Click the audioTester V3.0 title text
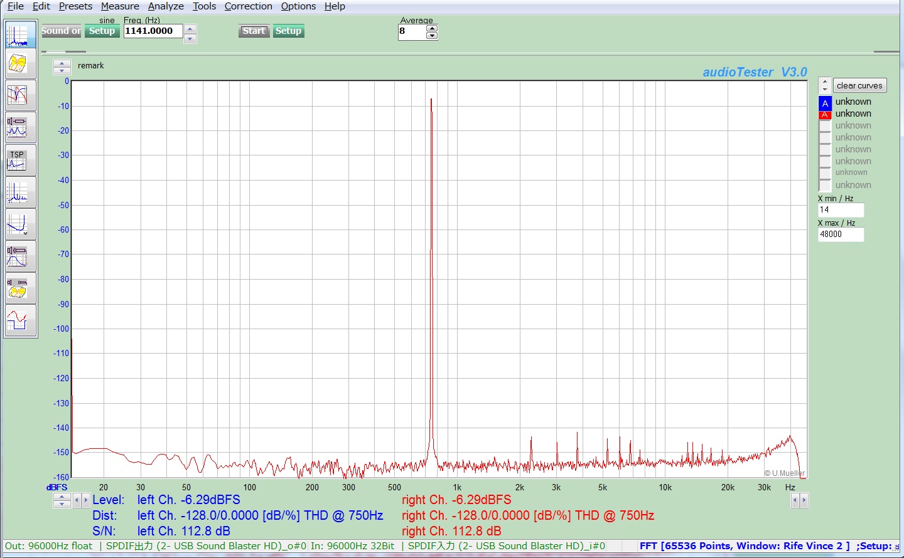The height and width of the screenshot is (558, 904). (755, 72)
